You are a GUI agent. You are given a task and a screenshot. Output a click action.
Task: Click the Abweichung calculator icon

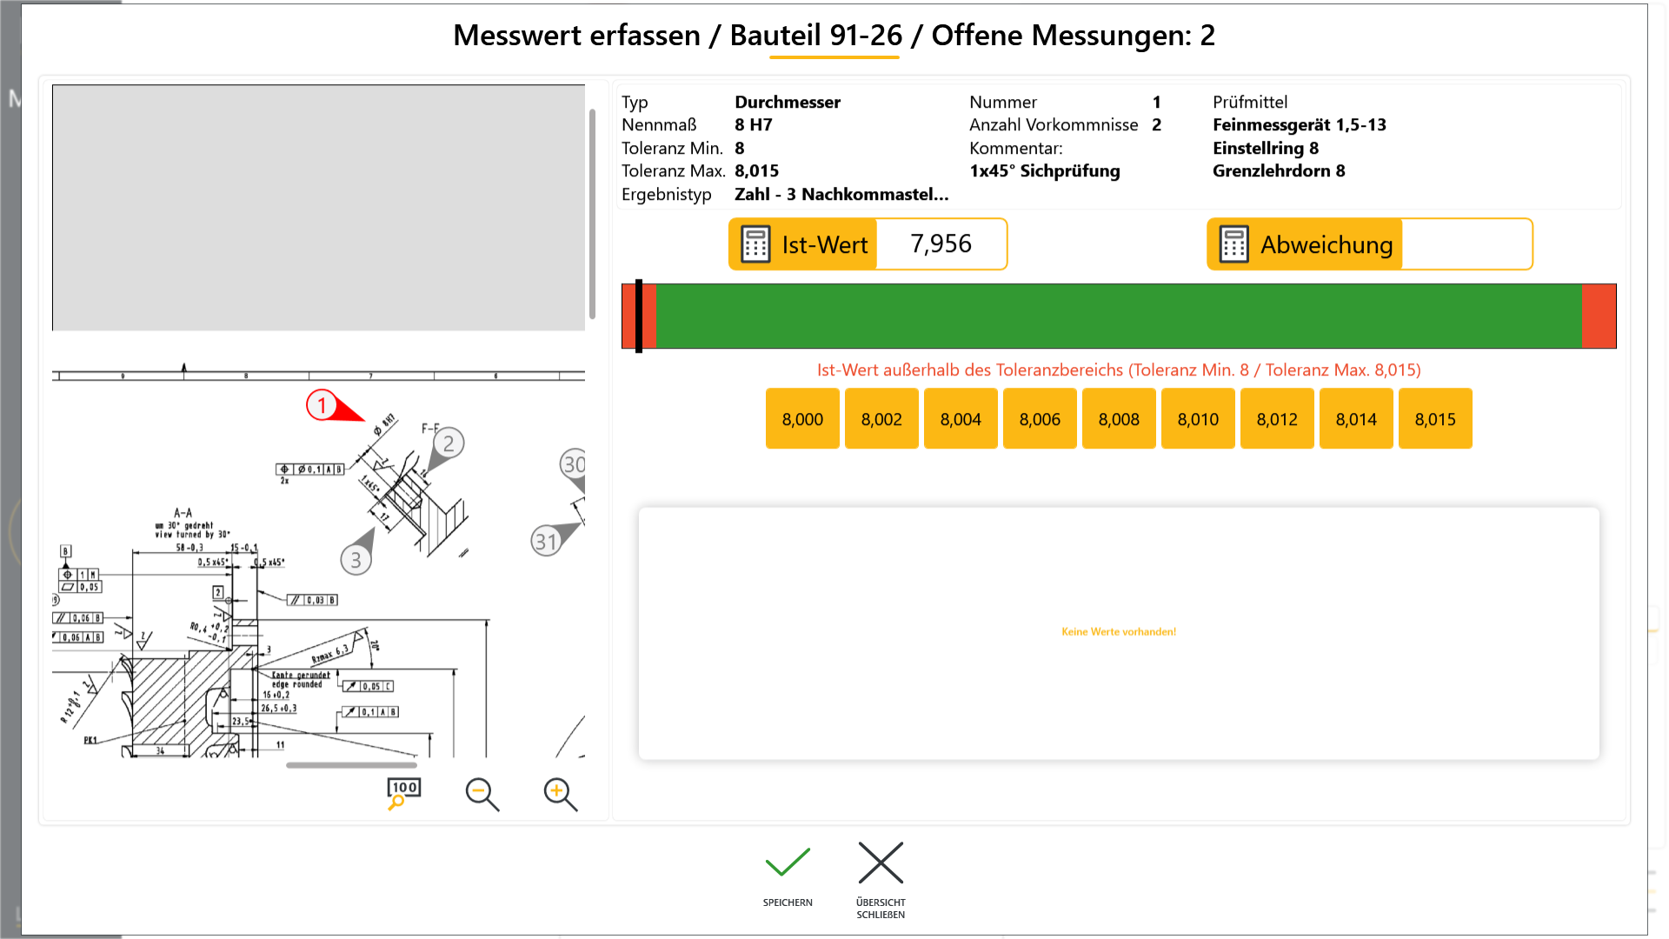1233,244
